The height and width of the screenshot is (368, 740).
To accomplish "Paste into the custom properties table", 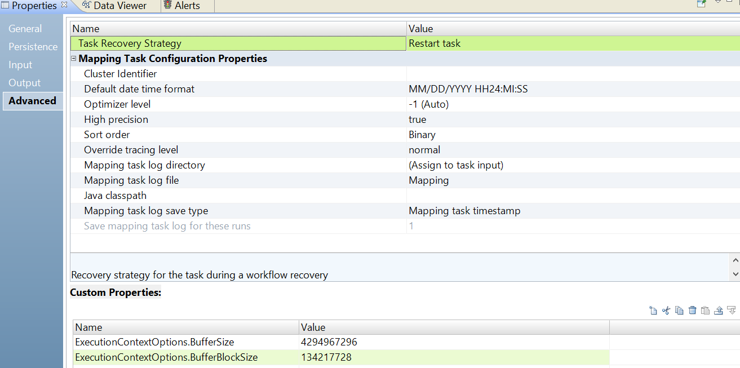I will click(x=705, y=310).
